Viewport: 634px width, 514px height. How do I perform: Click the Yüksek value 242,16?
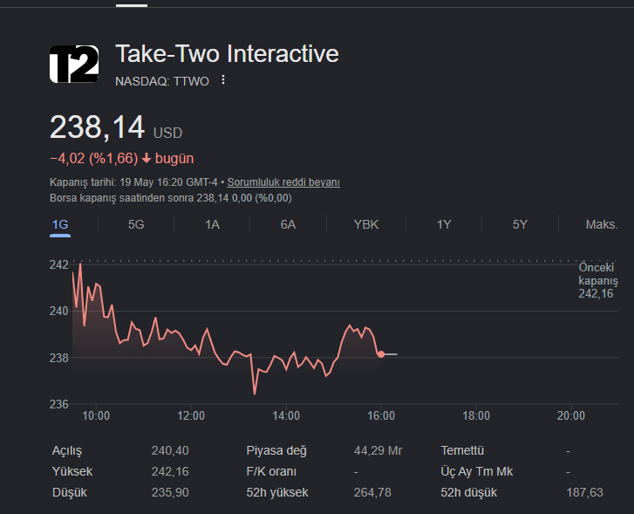point(170,471)
